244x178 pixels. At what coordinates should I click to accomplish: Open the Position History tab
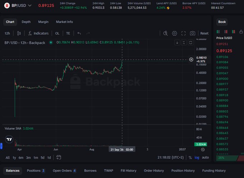[183, 171]
